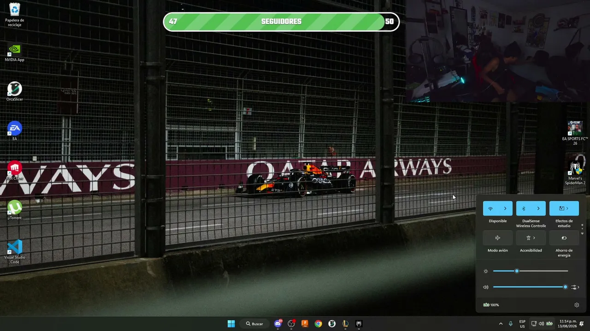Select the Visual Studio Code desktop shortcut
This screenshot has width=590, height=331.
pyautogui.click(x=15, y=252)
